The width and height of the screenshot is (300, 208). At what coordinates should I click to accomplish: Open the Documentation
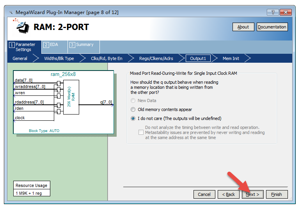pyautogui.click(x=272, y=27)
